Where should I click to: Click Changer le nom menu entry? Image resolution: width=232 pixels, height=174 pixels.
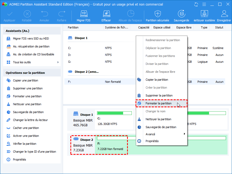coord(162,112)
